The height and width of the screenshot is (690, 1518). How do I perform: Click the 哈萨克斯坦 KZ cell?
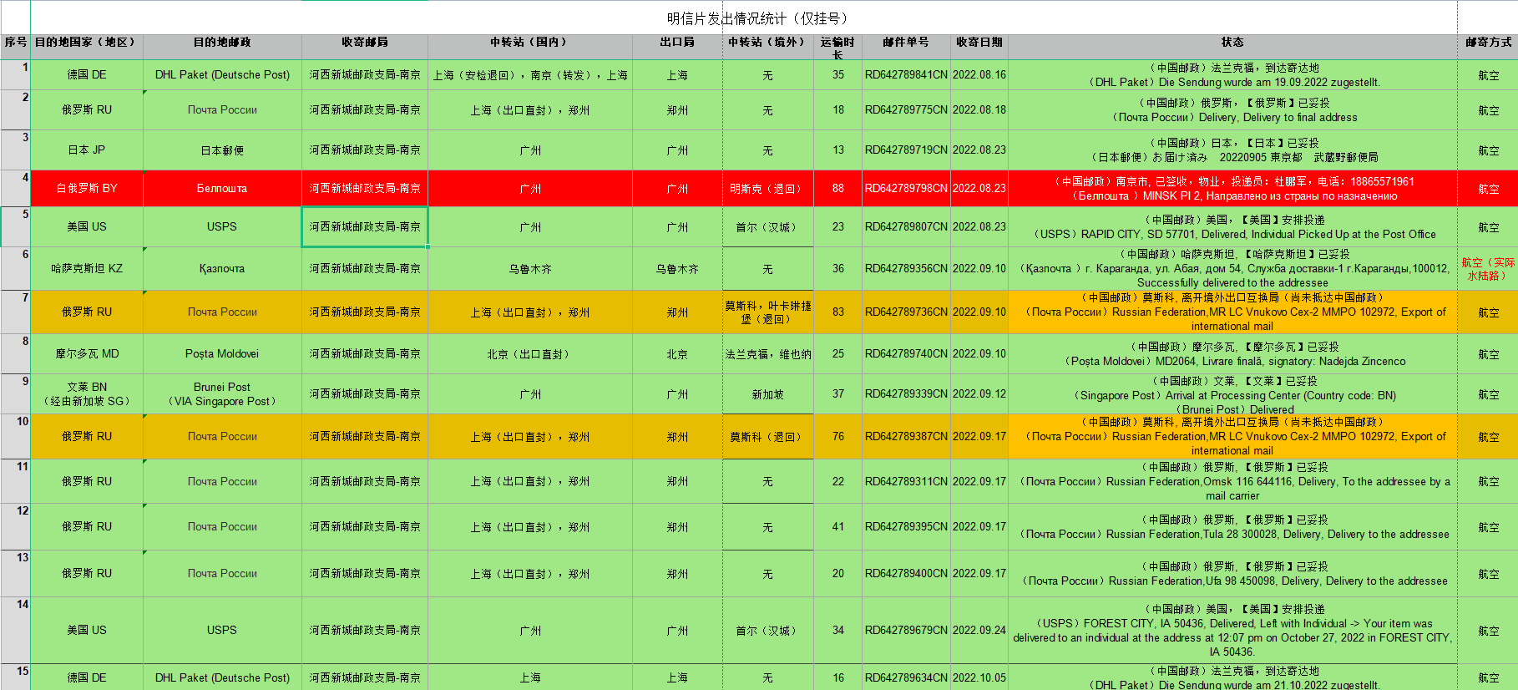coord(87,269)
